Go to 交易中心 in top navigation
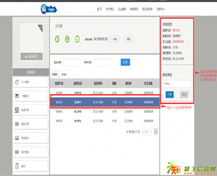The width and height of the screenshot is (217, 176). click(x=160, y=9)
